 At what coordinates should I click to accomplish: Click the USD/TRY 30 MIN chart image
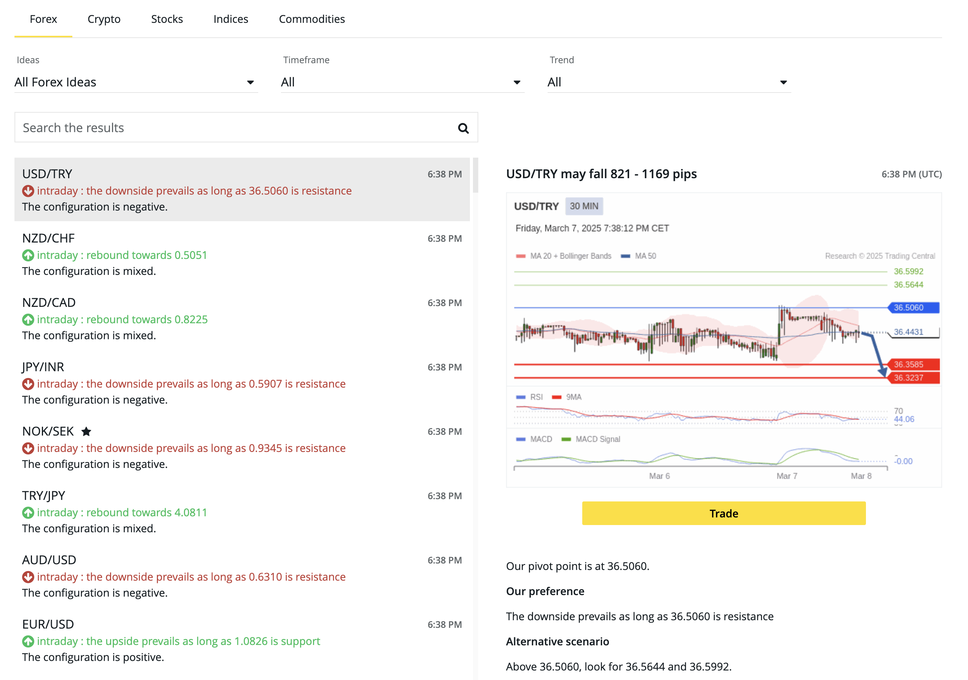[x=724, y=339]
